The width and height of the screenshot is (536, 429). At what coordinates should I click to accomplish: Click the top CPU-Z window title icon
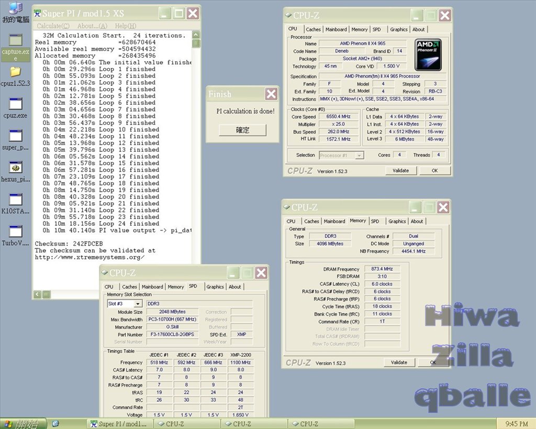click(x=288, y=15)
